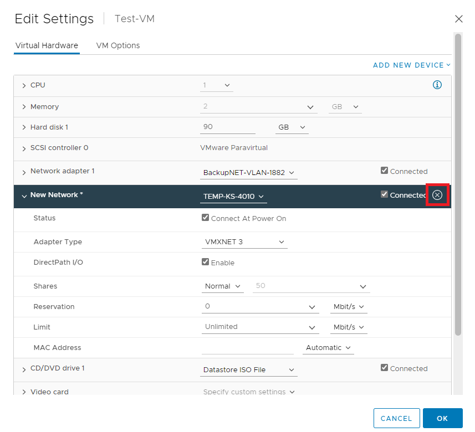Expand the Memory settings row
Viewport: 475px width, 432px height.
(x=24, y=107)
